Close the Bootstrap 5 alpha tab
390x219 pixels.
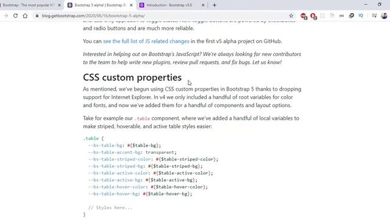pyautogui.click(x=131, y=5)
